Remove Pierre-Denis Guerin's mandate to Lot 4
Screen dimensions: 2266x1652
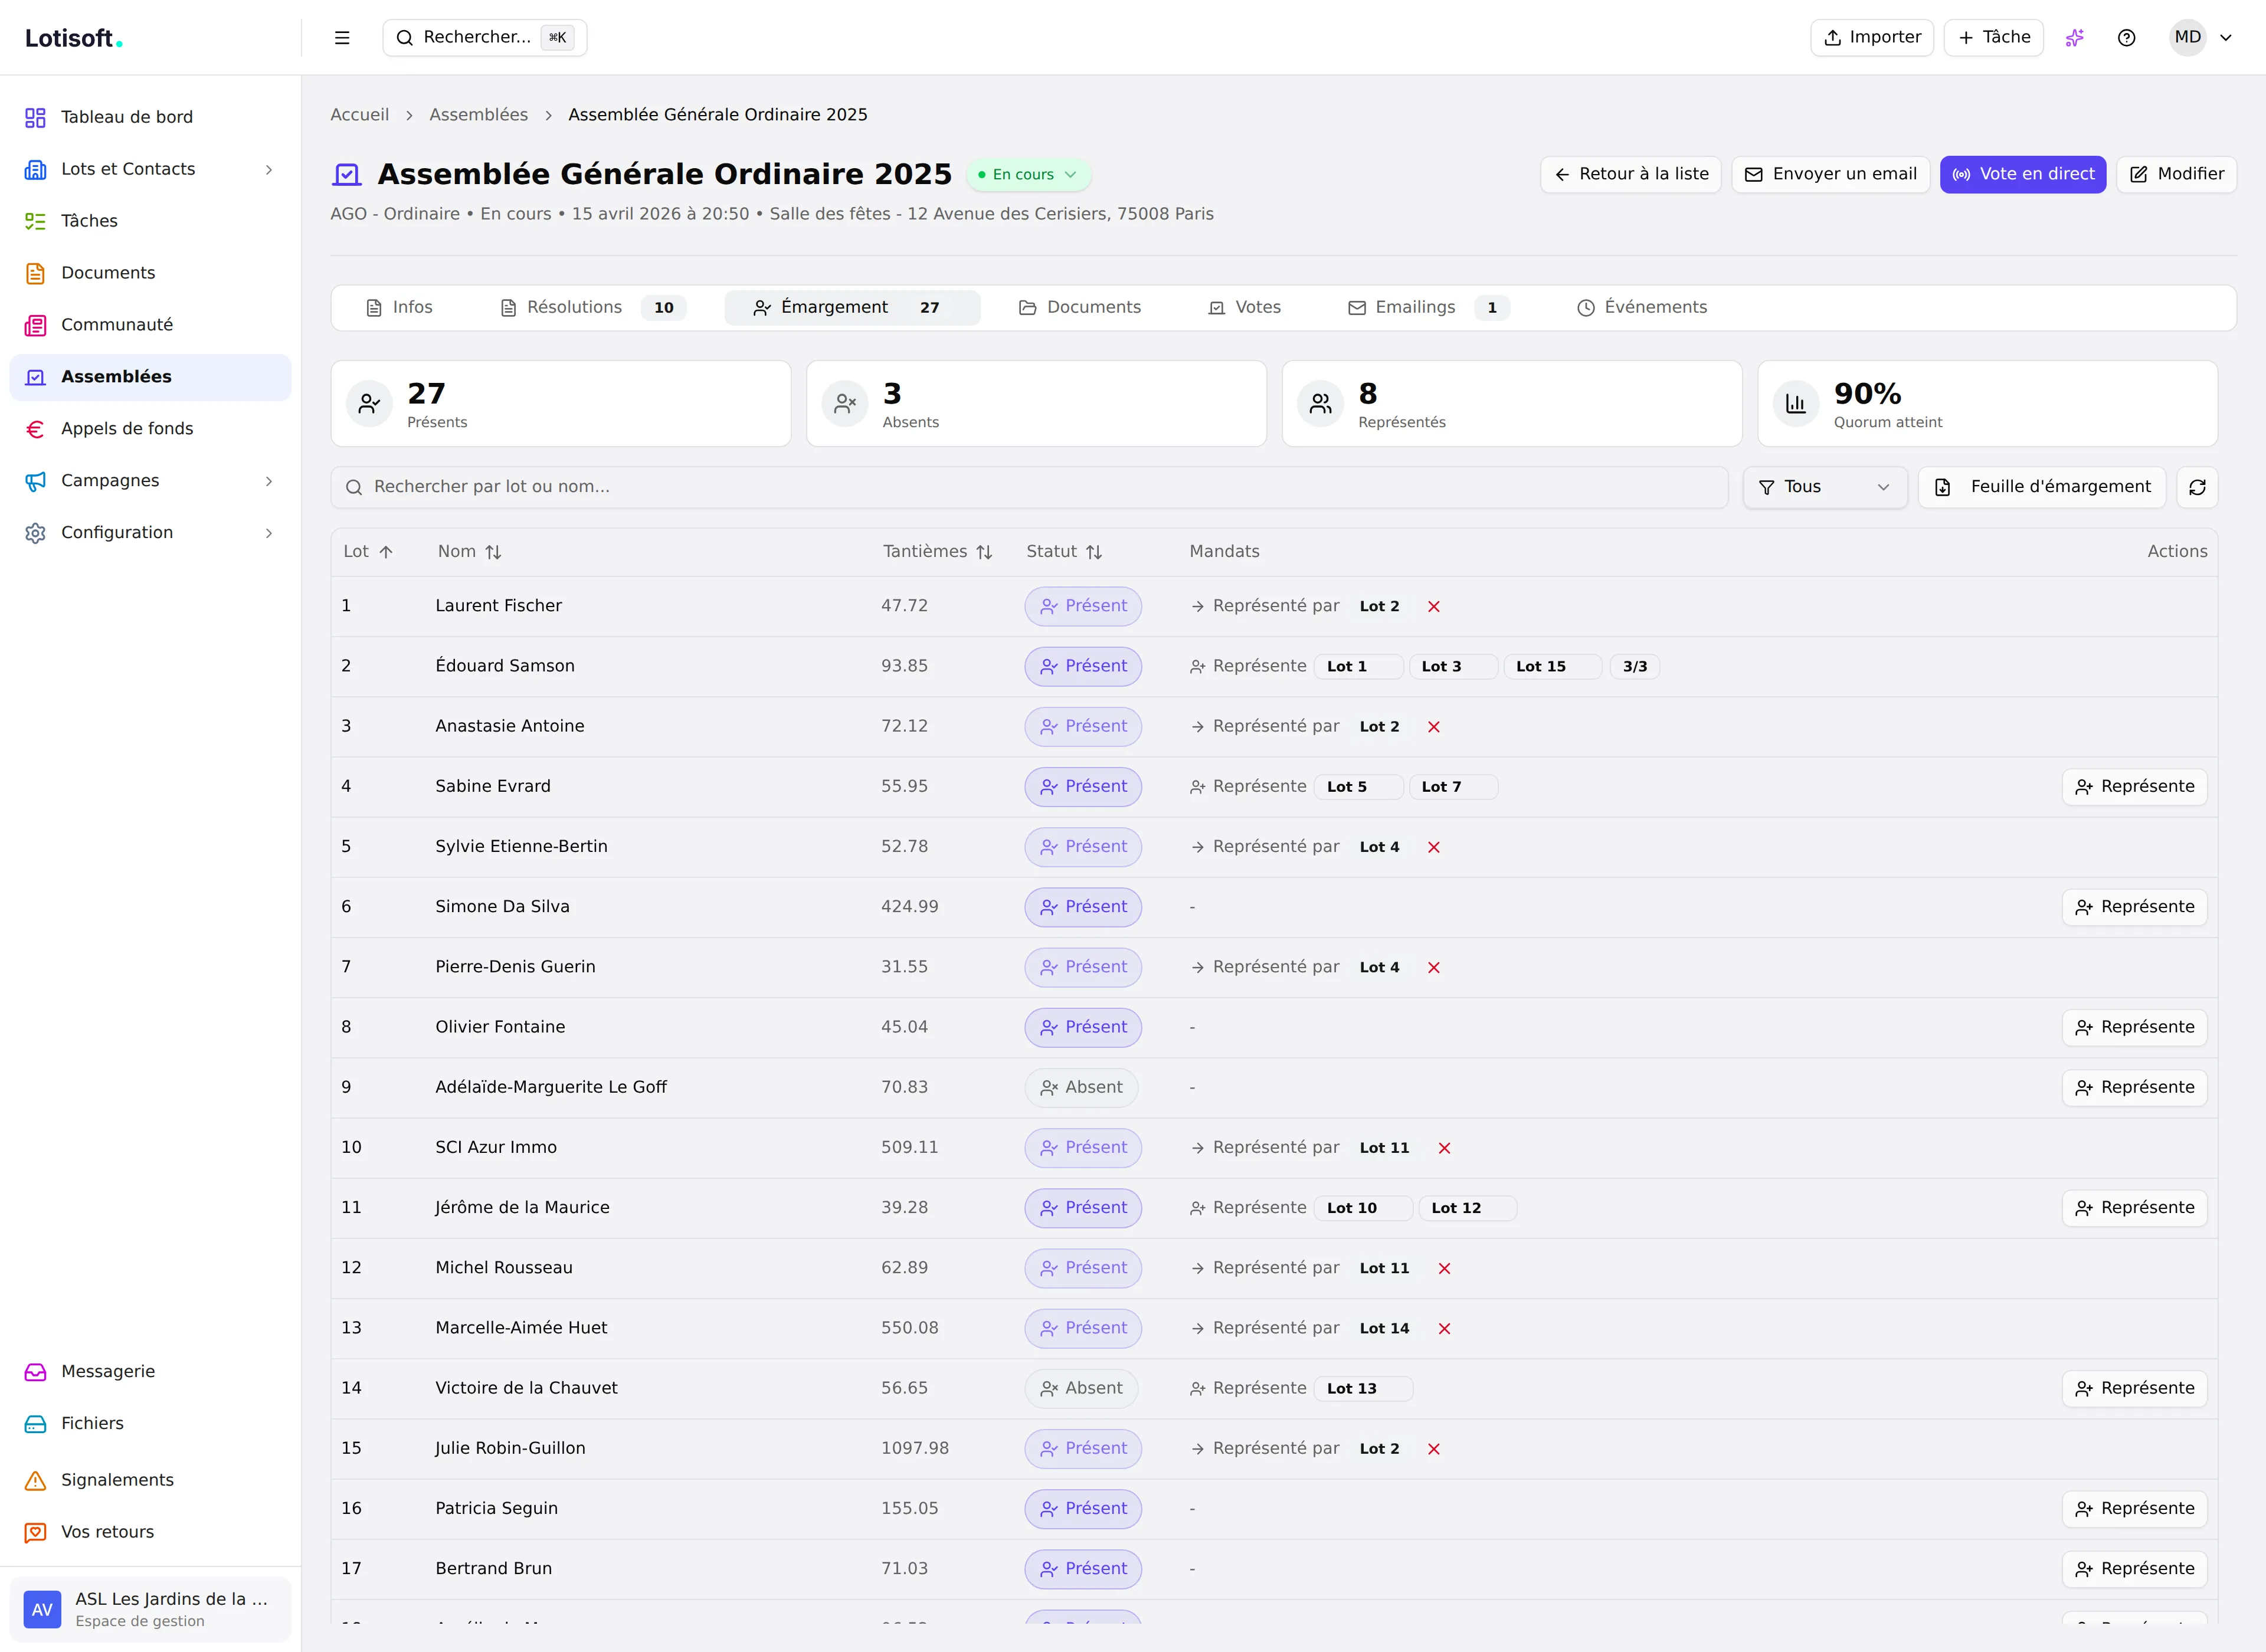(x=1433, y=968)
